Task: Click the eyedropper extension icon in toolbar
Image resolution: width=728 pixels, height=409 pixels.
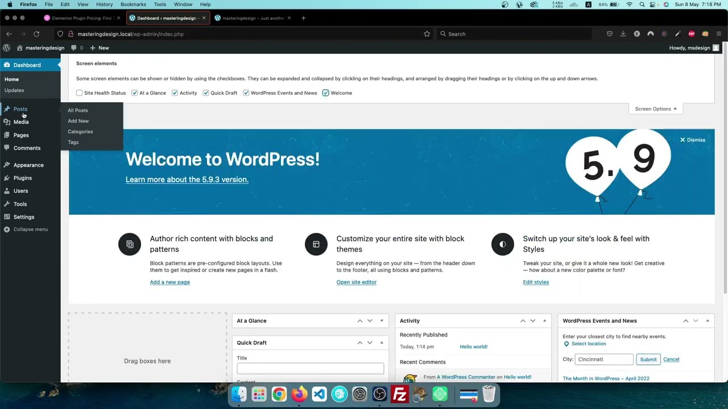Action: tap(678, 34)
